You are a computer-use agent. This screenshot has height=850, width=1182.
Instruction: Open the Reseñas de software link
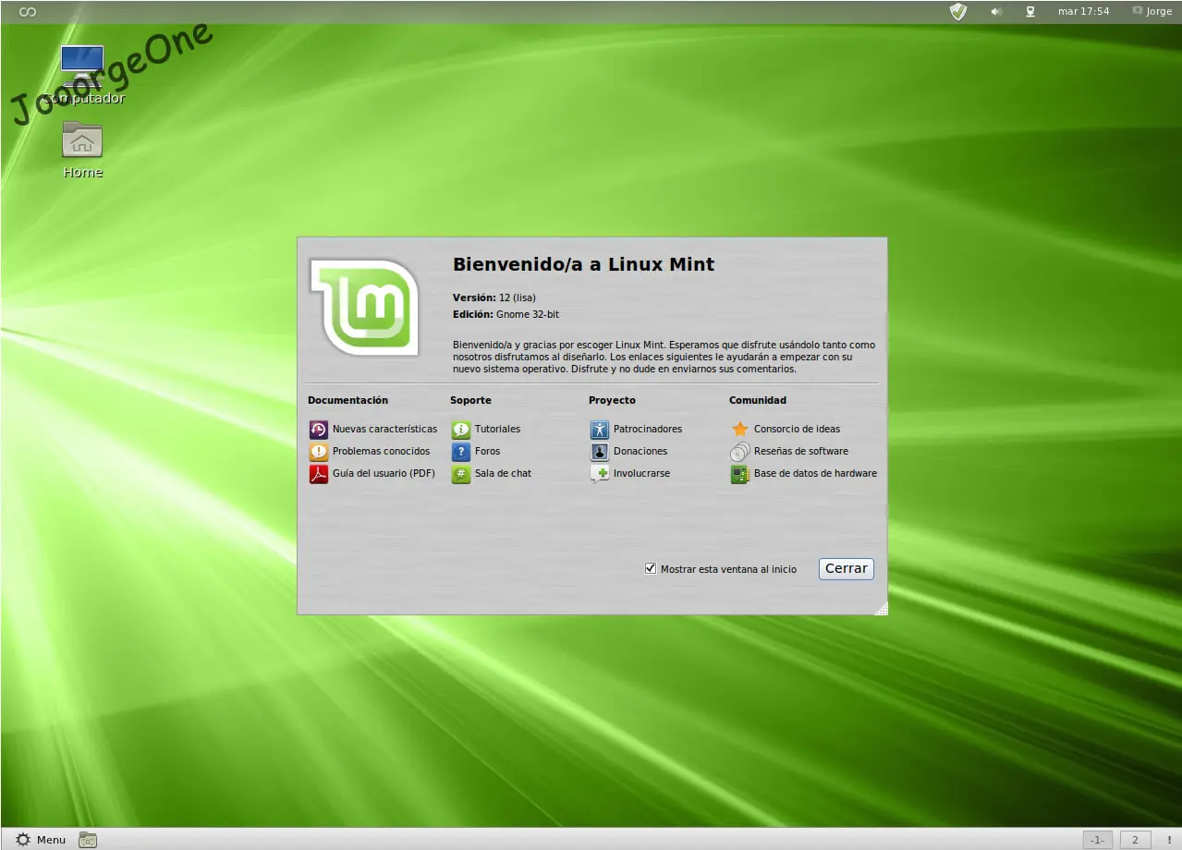801,452
